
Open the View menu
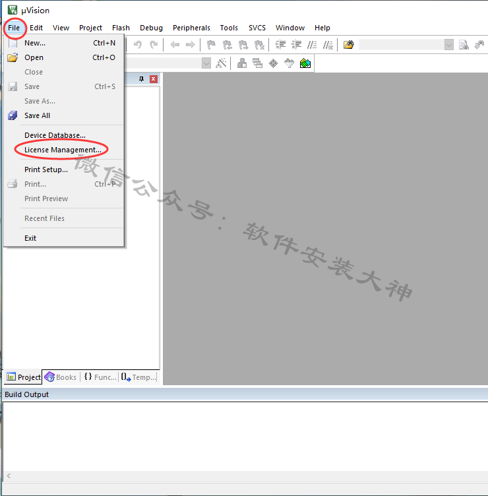(x=61, y=28)
